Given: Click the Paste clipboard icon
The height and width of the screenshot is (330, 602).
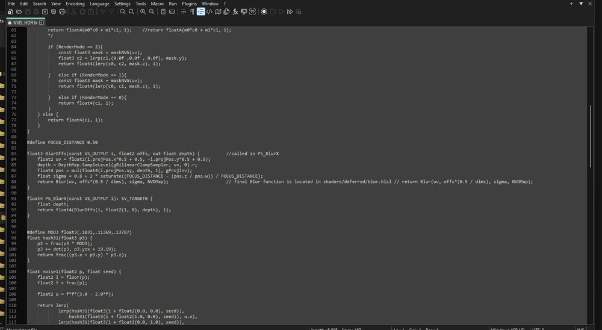Looking at the screenshot, I should tap(91, 12).
